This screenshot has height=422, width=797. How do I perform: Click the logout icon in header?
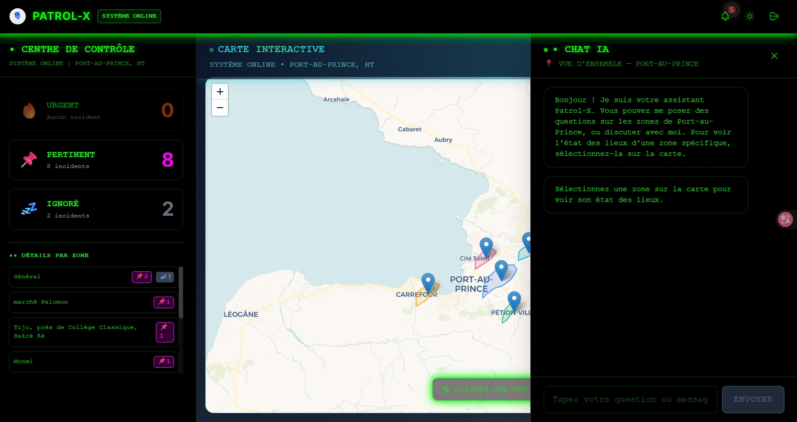click(774, 16)
